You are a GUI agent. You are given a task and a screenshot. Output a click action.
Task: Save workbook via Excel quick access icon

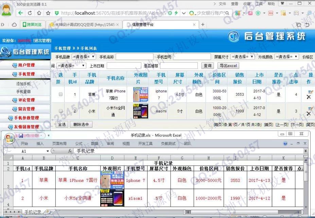[x=21, y=136]
